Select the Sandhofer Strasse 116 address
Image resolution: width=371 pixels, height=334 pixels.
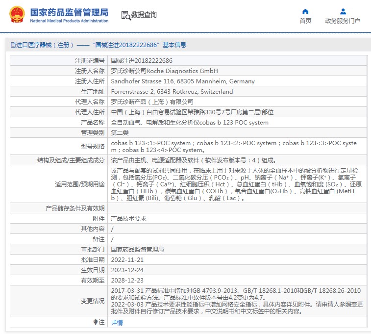pyautogui.click(x=183, y=81)
